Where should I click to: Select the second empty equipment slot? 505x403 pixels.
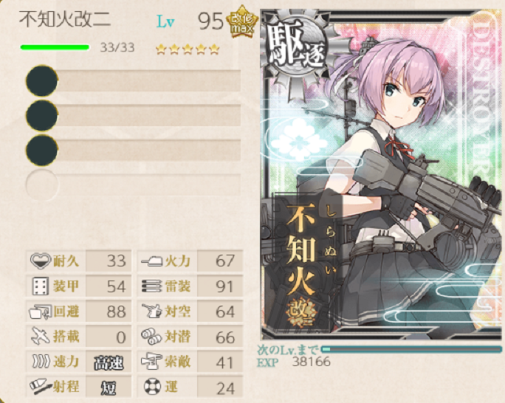[134, 115]
